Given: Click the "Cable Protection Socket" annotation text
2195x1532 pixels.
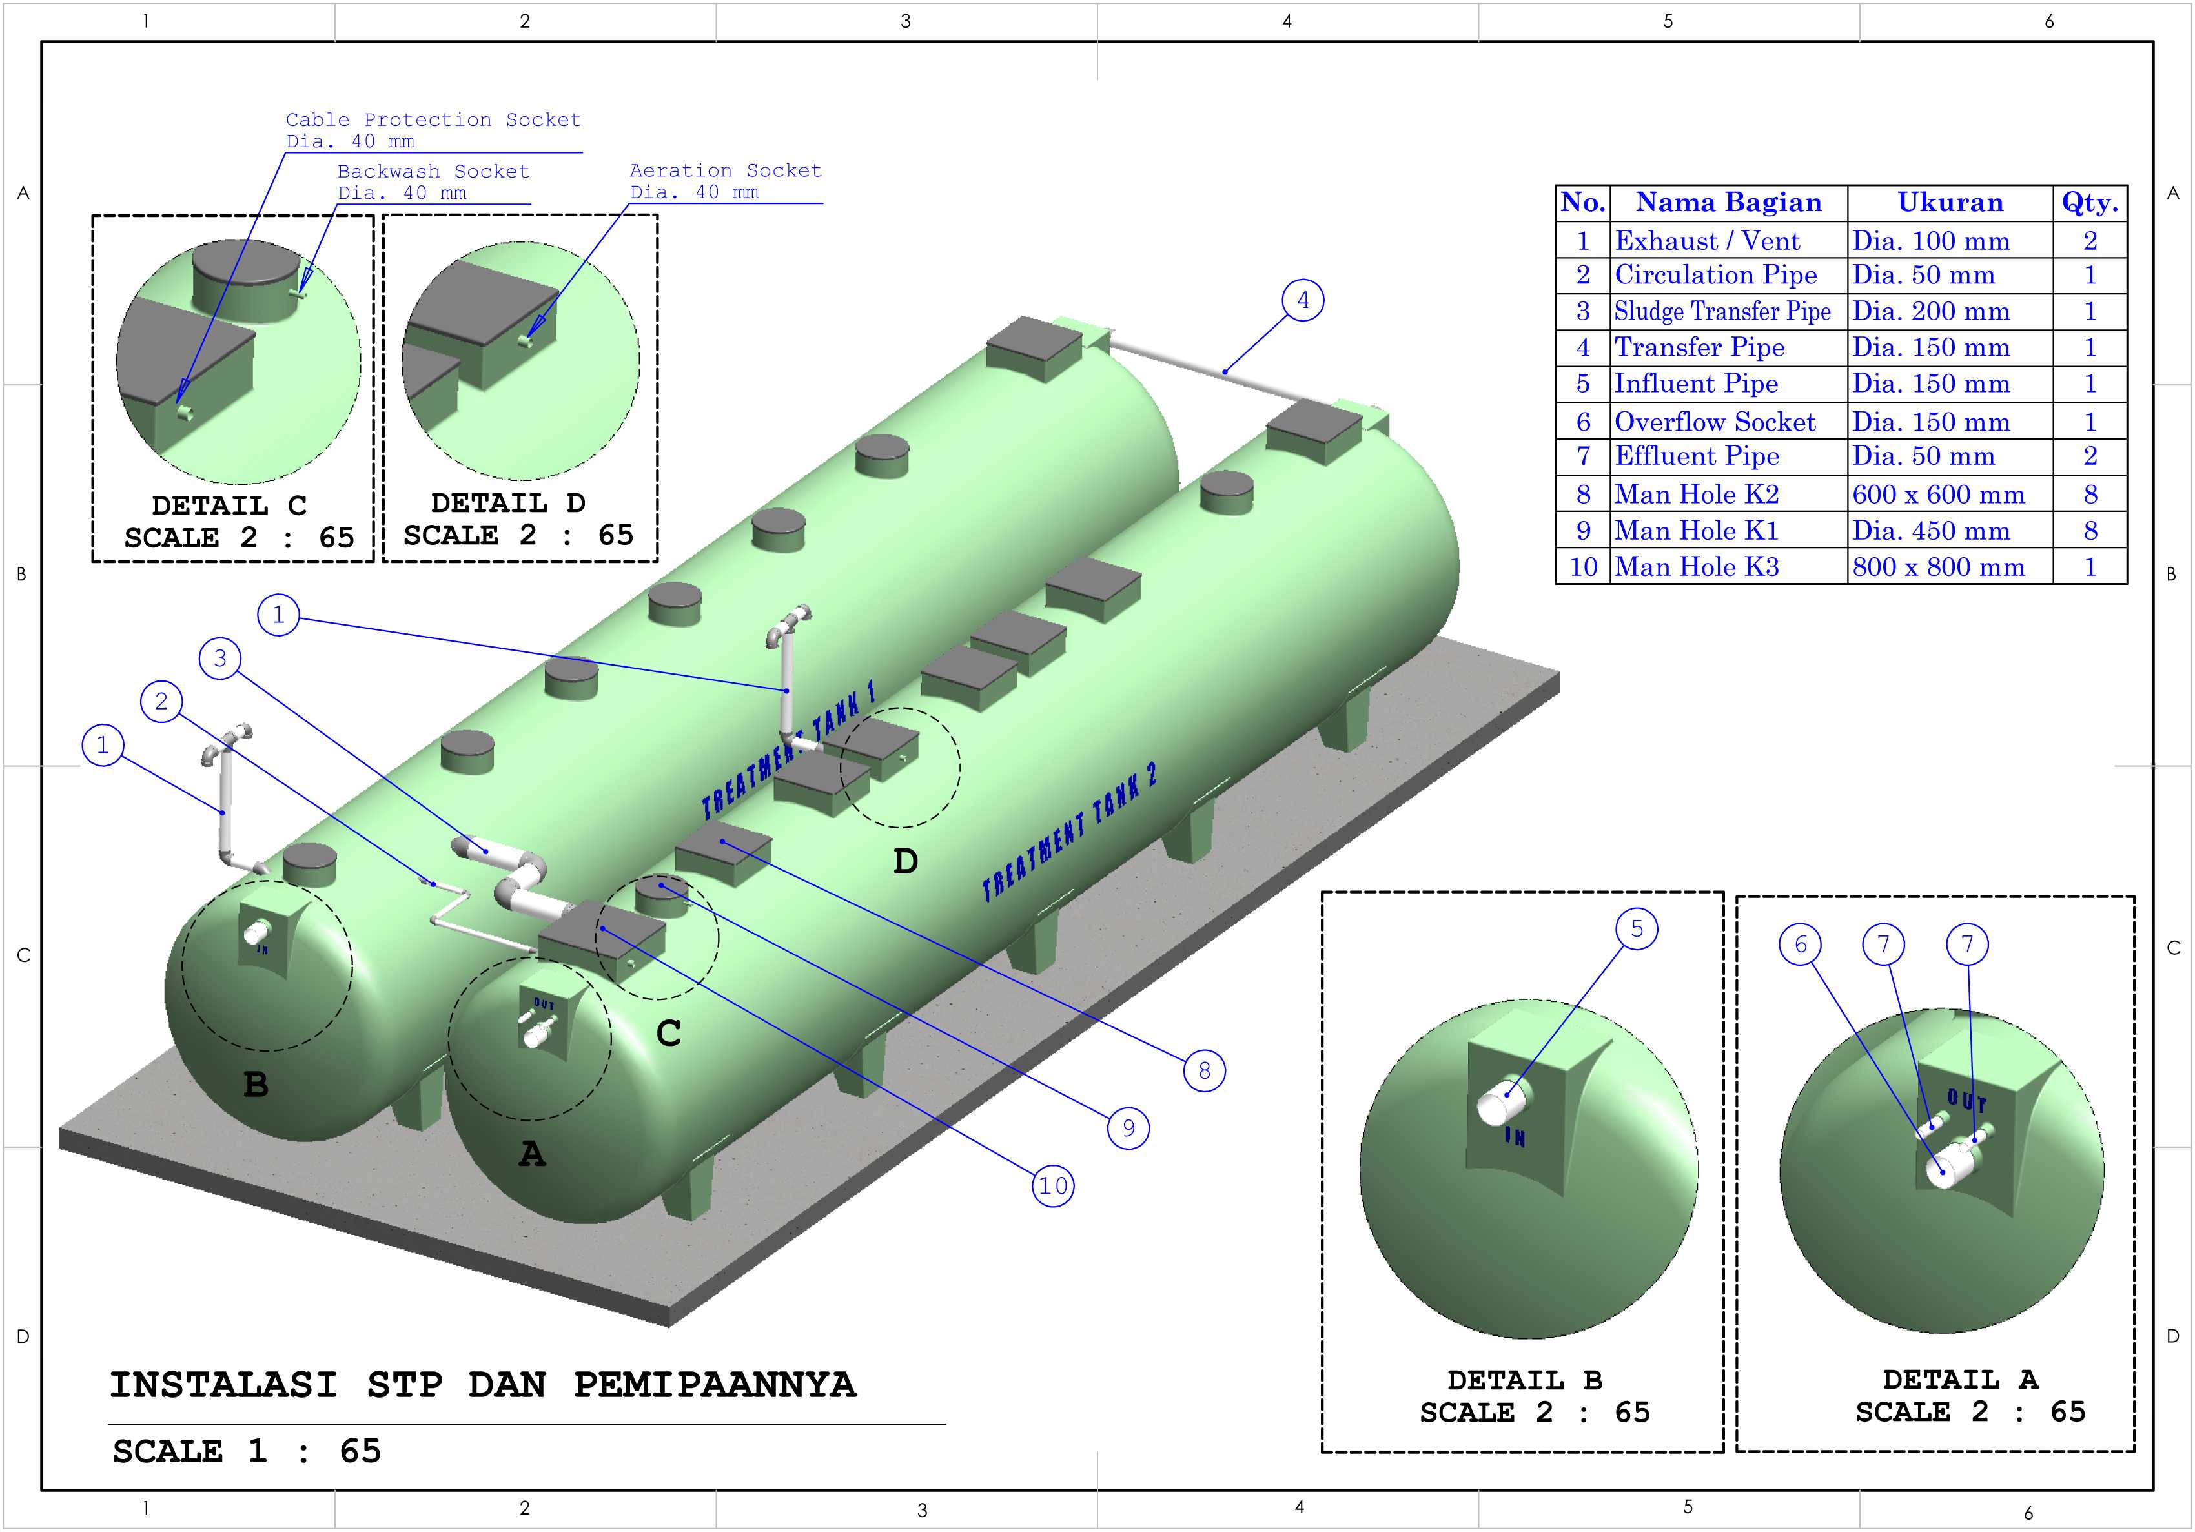Looking at the screenshot, I should pyautogui.click(x=433, y=119).
